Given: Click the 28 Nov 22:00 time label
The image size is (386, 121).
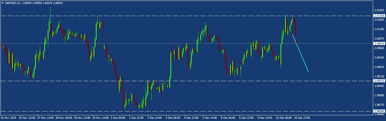Looking at the screenshot, I should (82, 118).
